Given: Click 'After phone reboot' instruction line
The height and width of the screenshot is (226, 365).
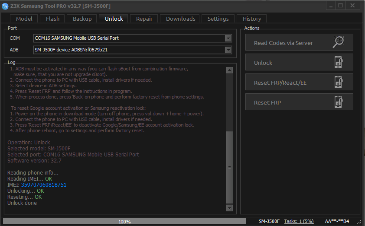Looking at the screenshot, I should pyautogui.click(x=77, y=131).
